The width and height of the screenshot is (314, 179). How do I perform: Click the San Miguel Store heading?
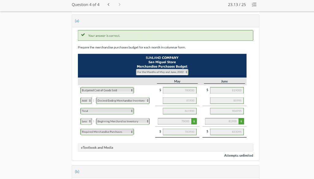click(x=162, y=62)
